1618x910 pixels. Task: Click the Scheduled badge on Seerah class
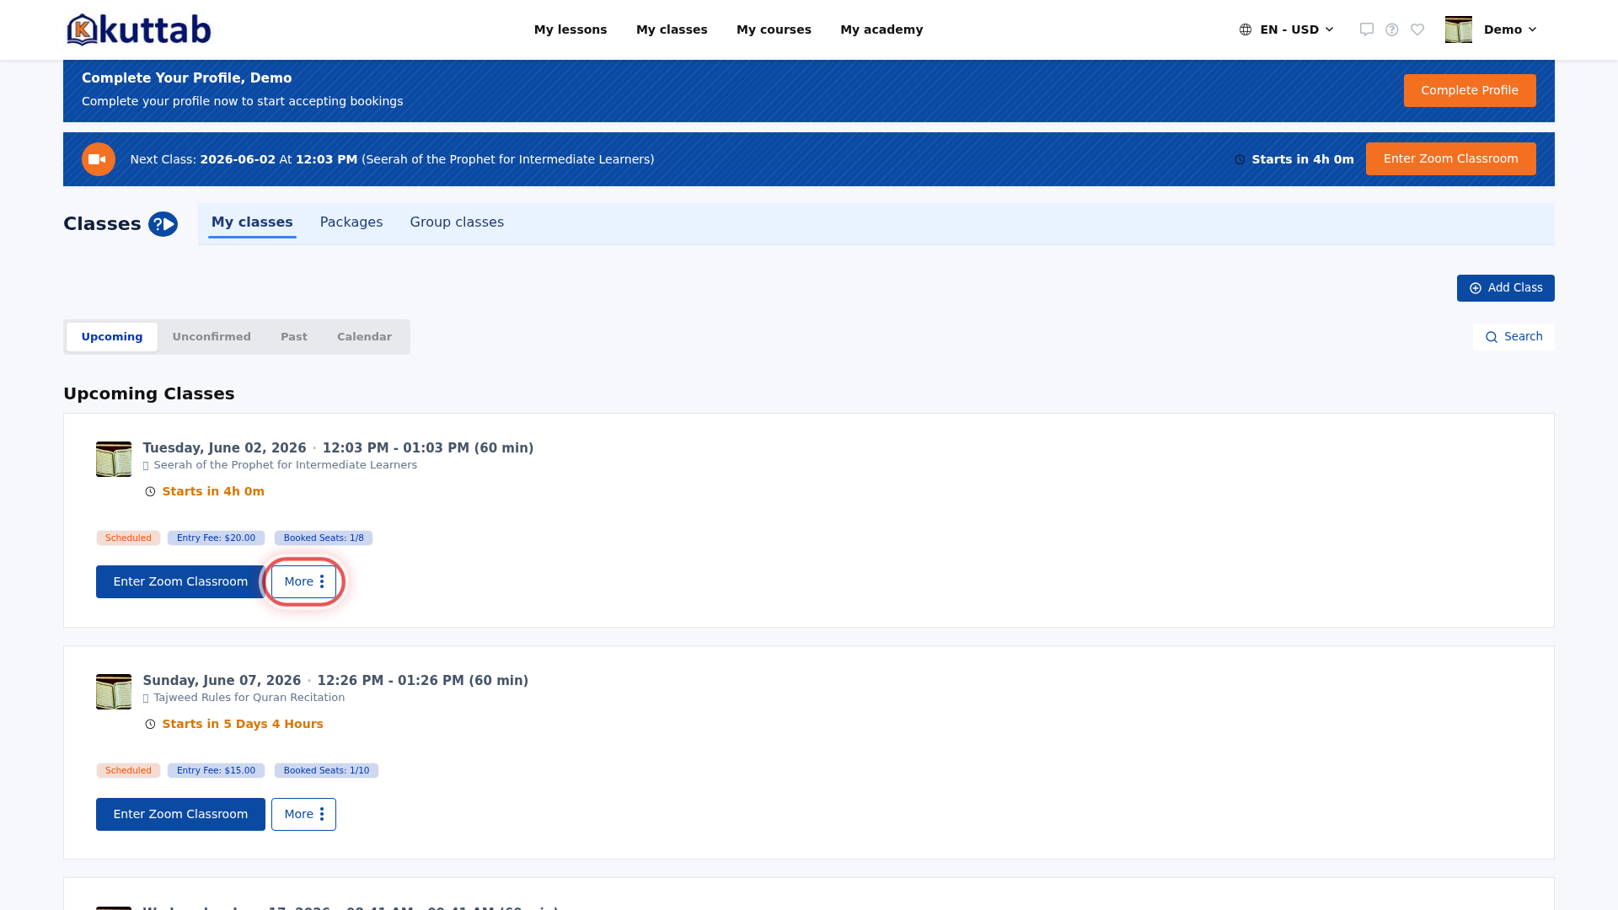tap(128, 538)
